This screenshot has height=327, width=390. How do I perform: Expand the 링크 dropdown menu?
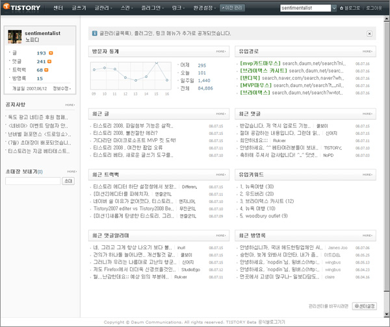pyautogui.click(x=178, y=8)
